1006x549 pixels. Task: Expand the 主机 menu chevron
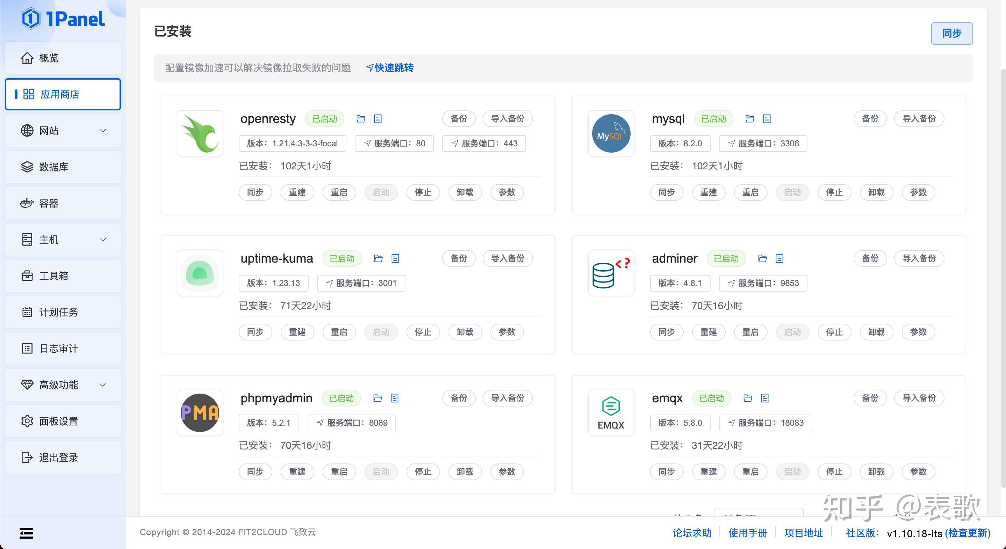pyautogui.click(x=103, y=240)
